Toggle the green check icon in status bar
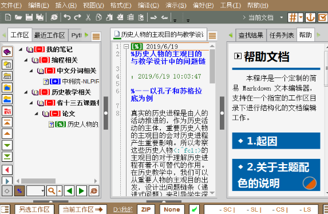The image size is (328, 214). [x=194, y=209]
